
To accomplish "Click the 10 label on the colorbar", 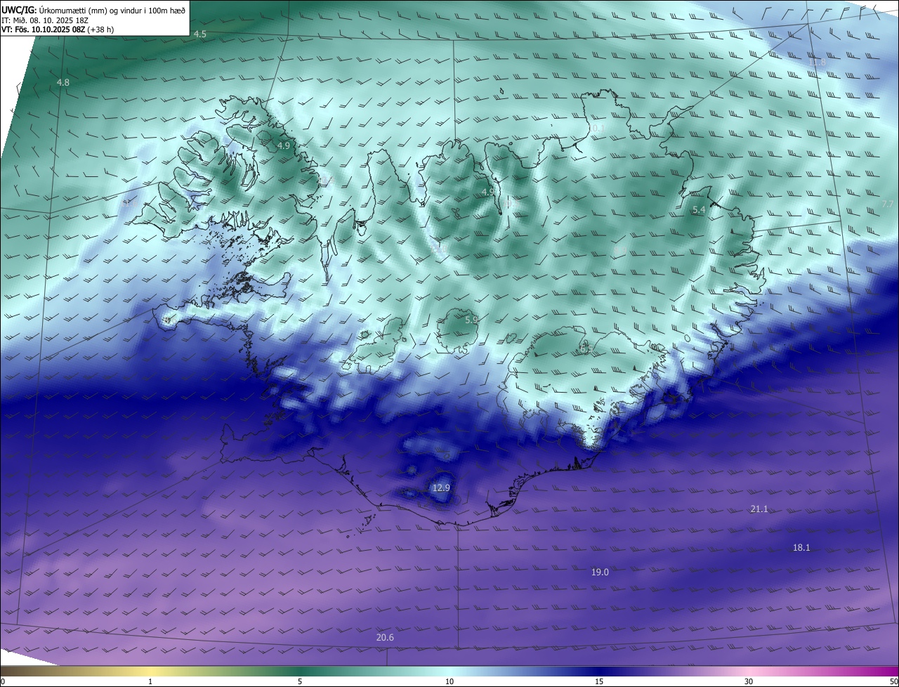I will pyautogui.click(x=449, y=681).
